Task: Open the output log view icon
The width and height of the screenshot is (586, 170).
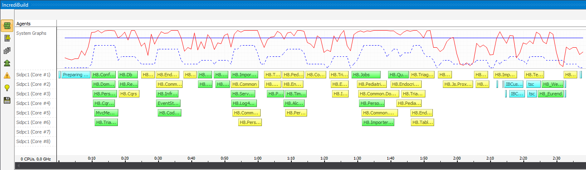Action: coord(7,38)
